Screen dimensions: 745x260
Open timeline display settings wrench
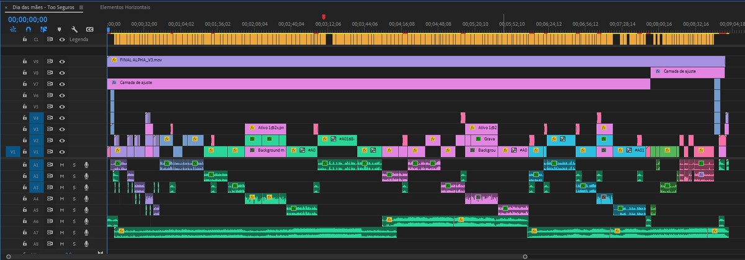74,29
